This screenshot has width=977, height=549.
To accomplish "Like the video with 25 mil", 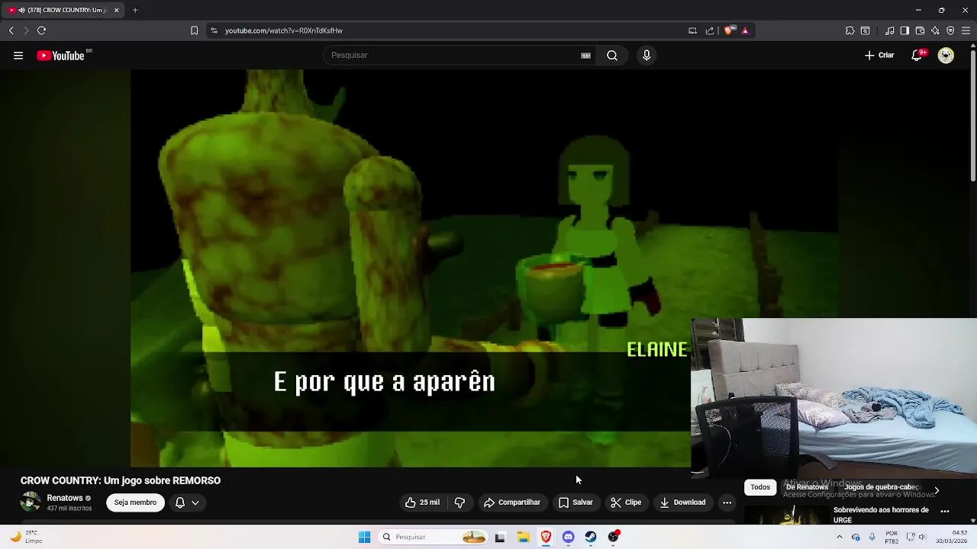I will pos(422,502).
